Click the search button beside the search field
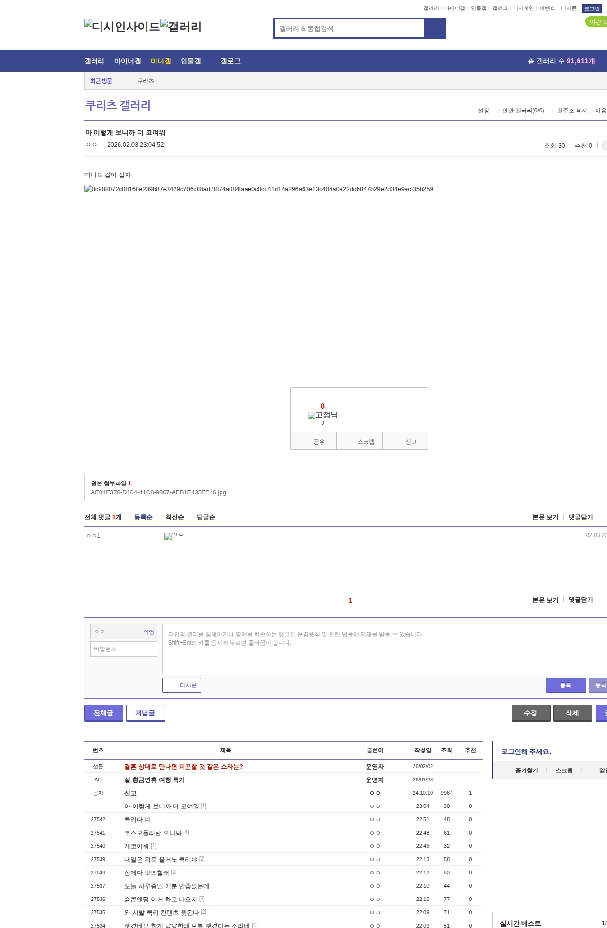Viewport: 607px width, 928px height. tap(435, 28)
